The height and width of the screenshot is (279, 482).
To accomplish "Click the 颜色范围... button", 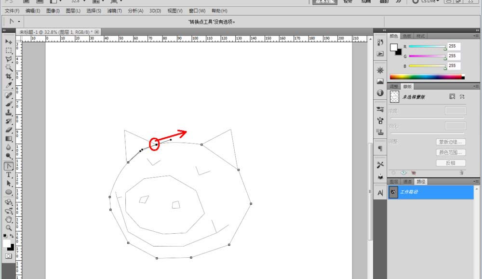I will point(451,152).
